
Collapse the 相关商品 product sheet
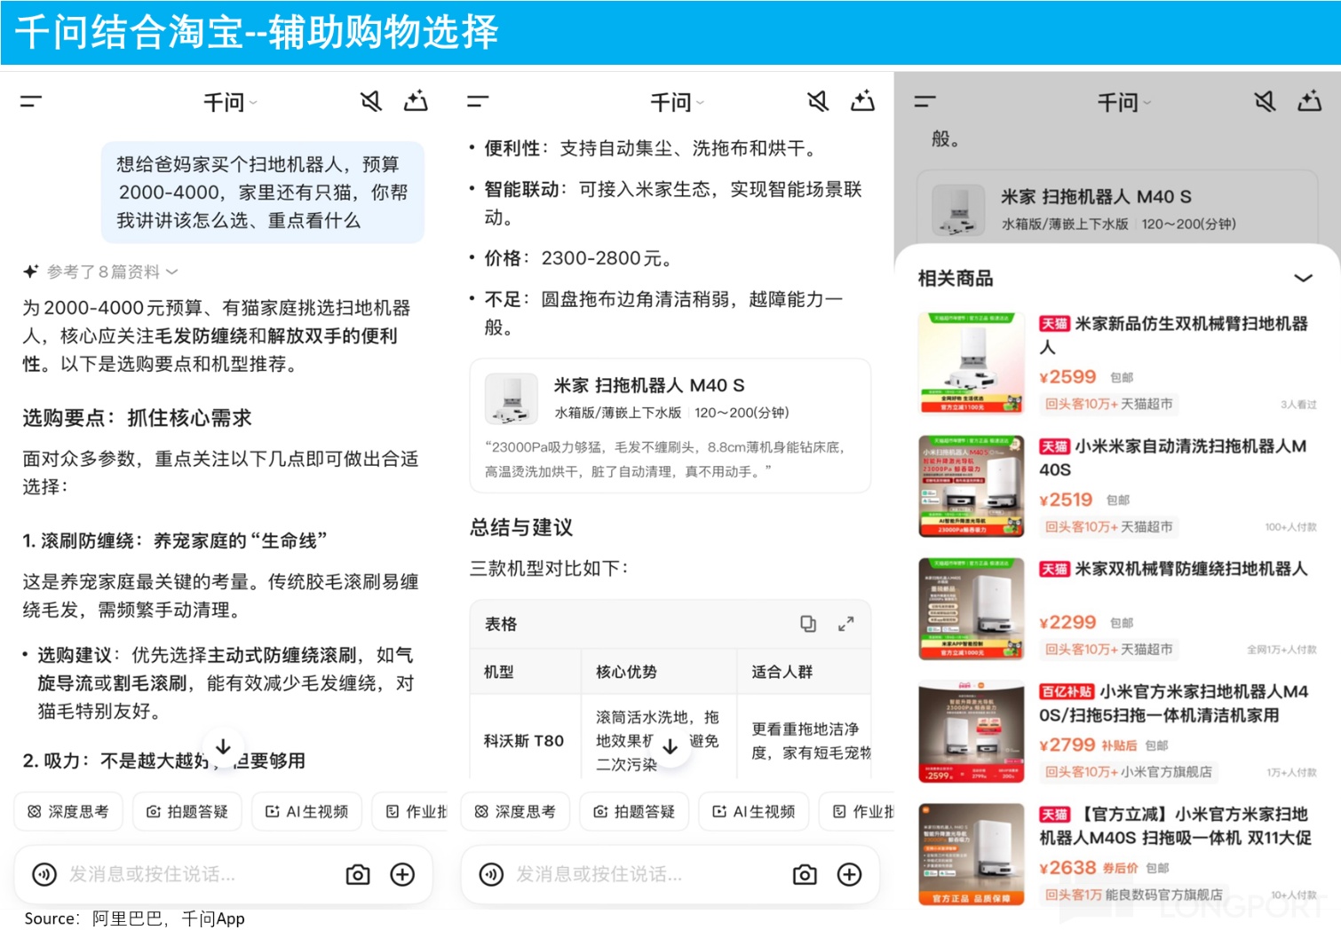(1302, 279)
